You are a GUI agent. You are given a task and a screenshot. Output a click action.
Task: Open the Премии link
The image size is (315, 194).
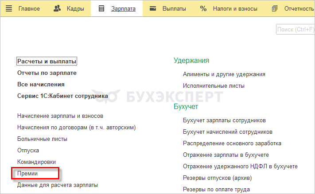coord(27,174)
